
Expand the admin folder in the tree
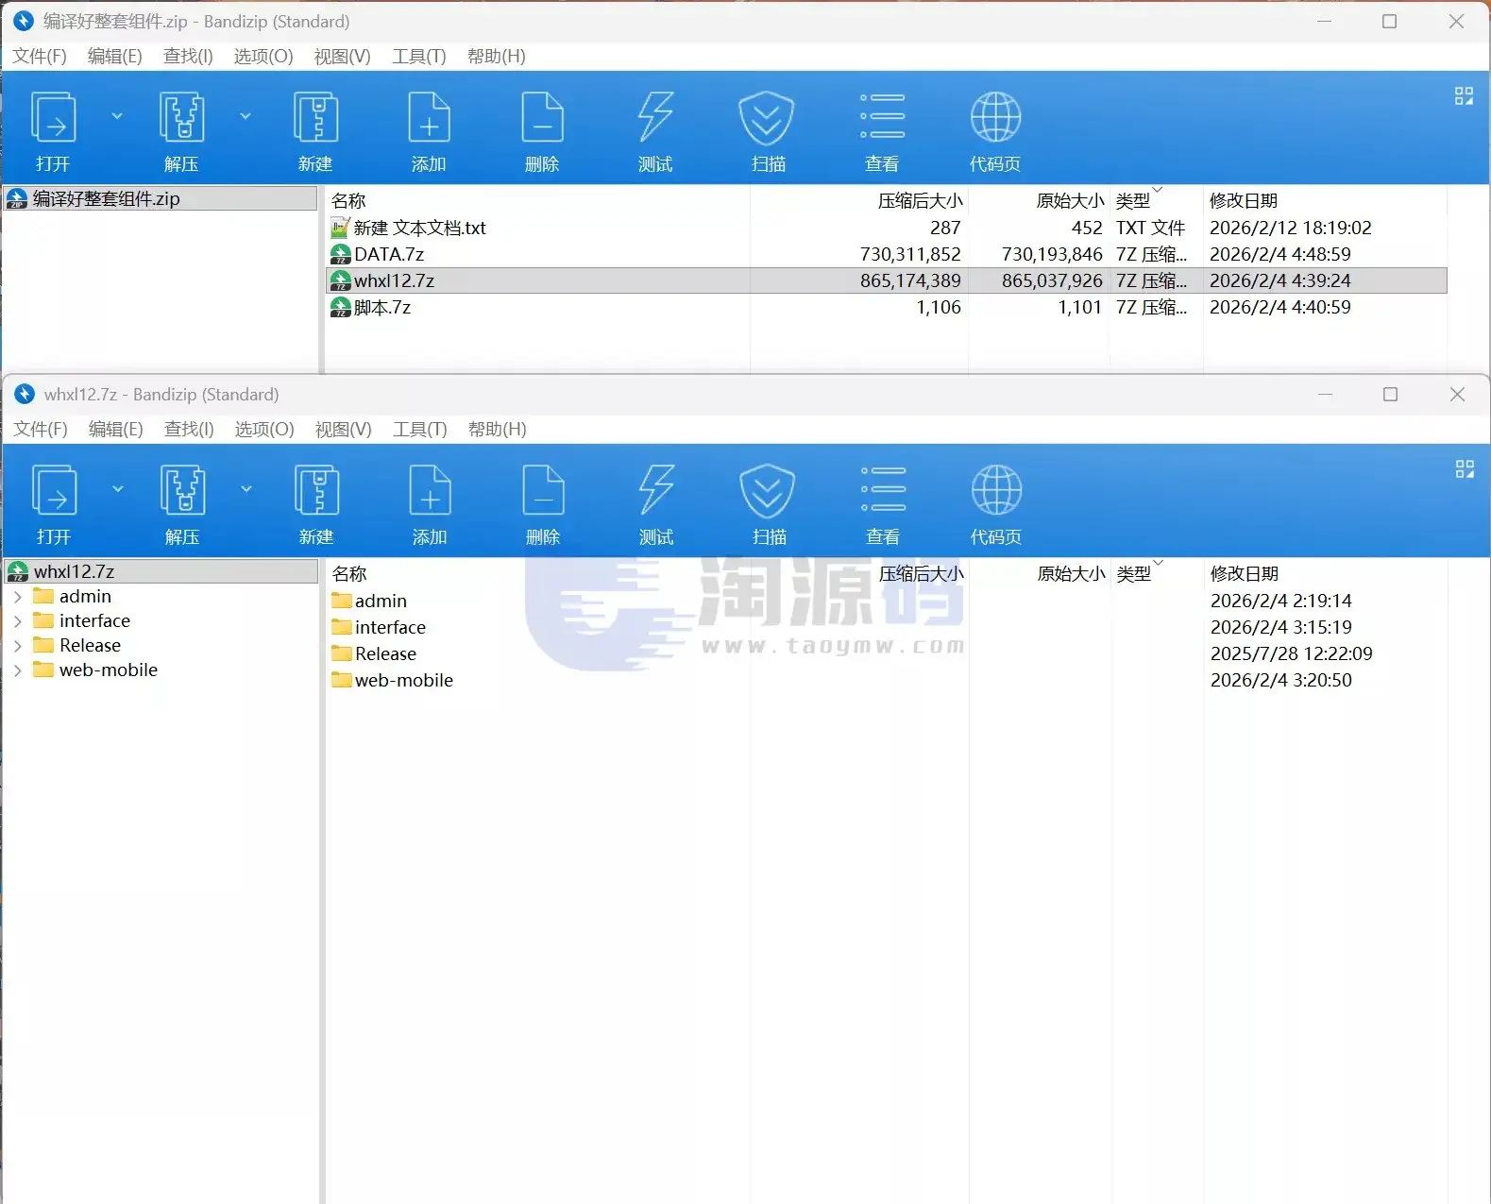click(x=17, y=597)
